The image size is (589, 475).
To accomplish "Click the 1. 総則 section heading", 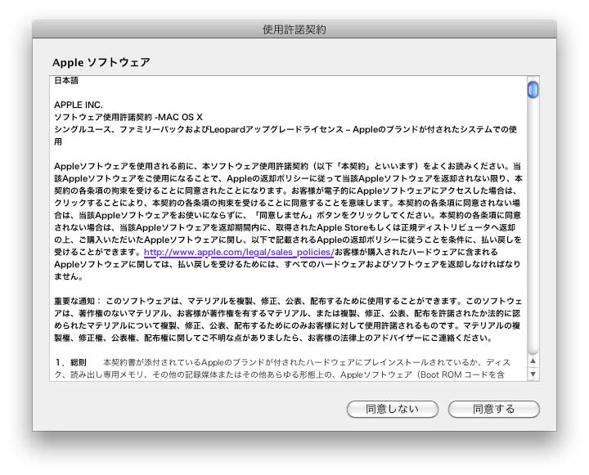I will coord(70,362).
